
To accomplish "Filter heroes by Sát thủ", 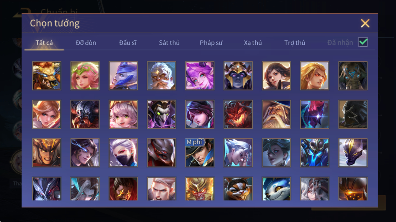I will tap(169, 43).
